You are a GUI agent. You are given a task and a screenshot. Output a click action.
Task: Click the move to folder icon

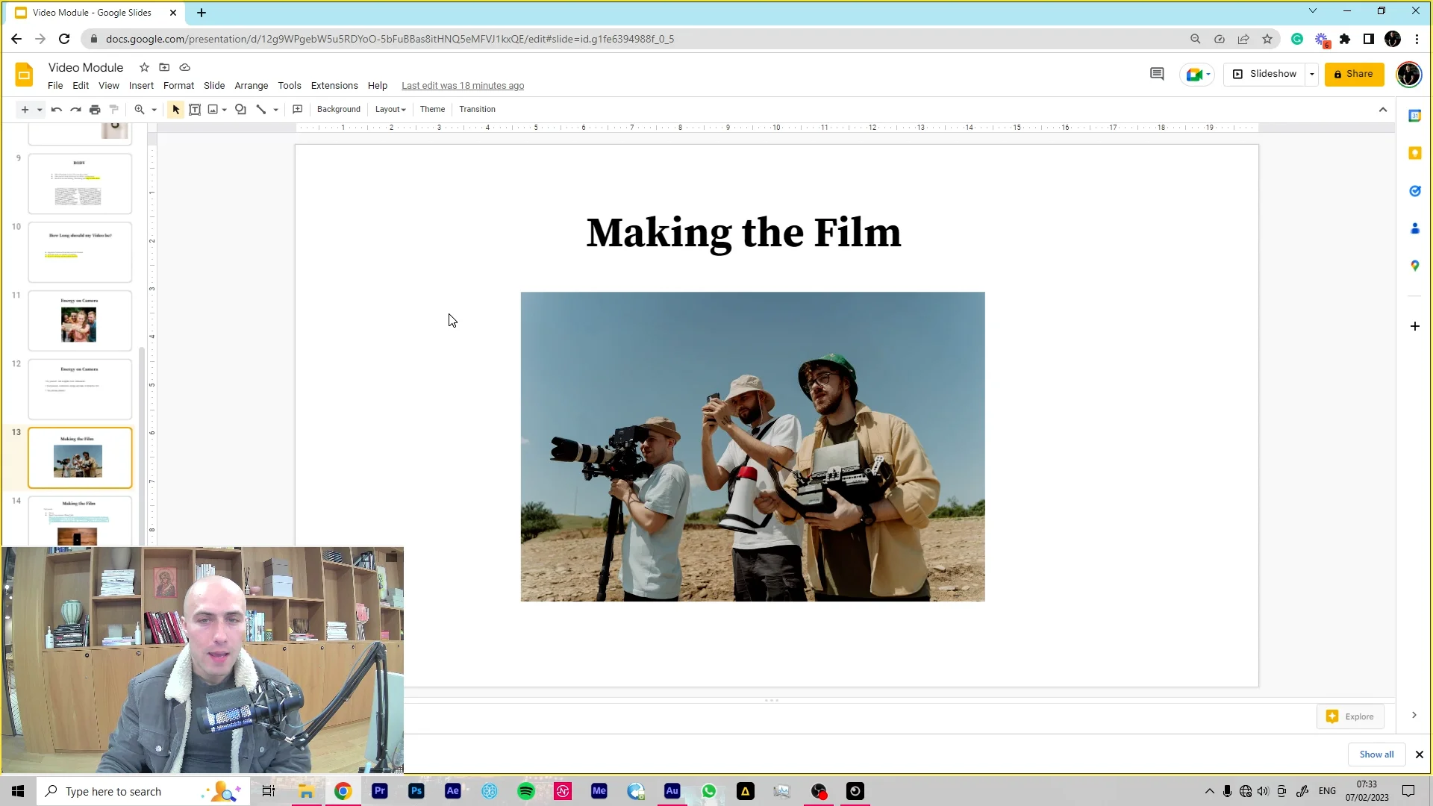pos(164,67)
